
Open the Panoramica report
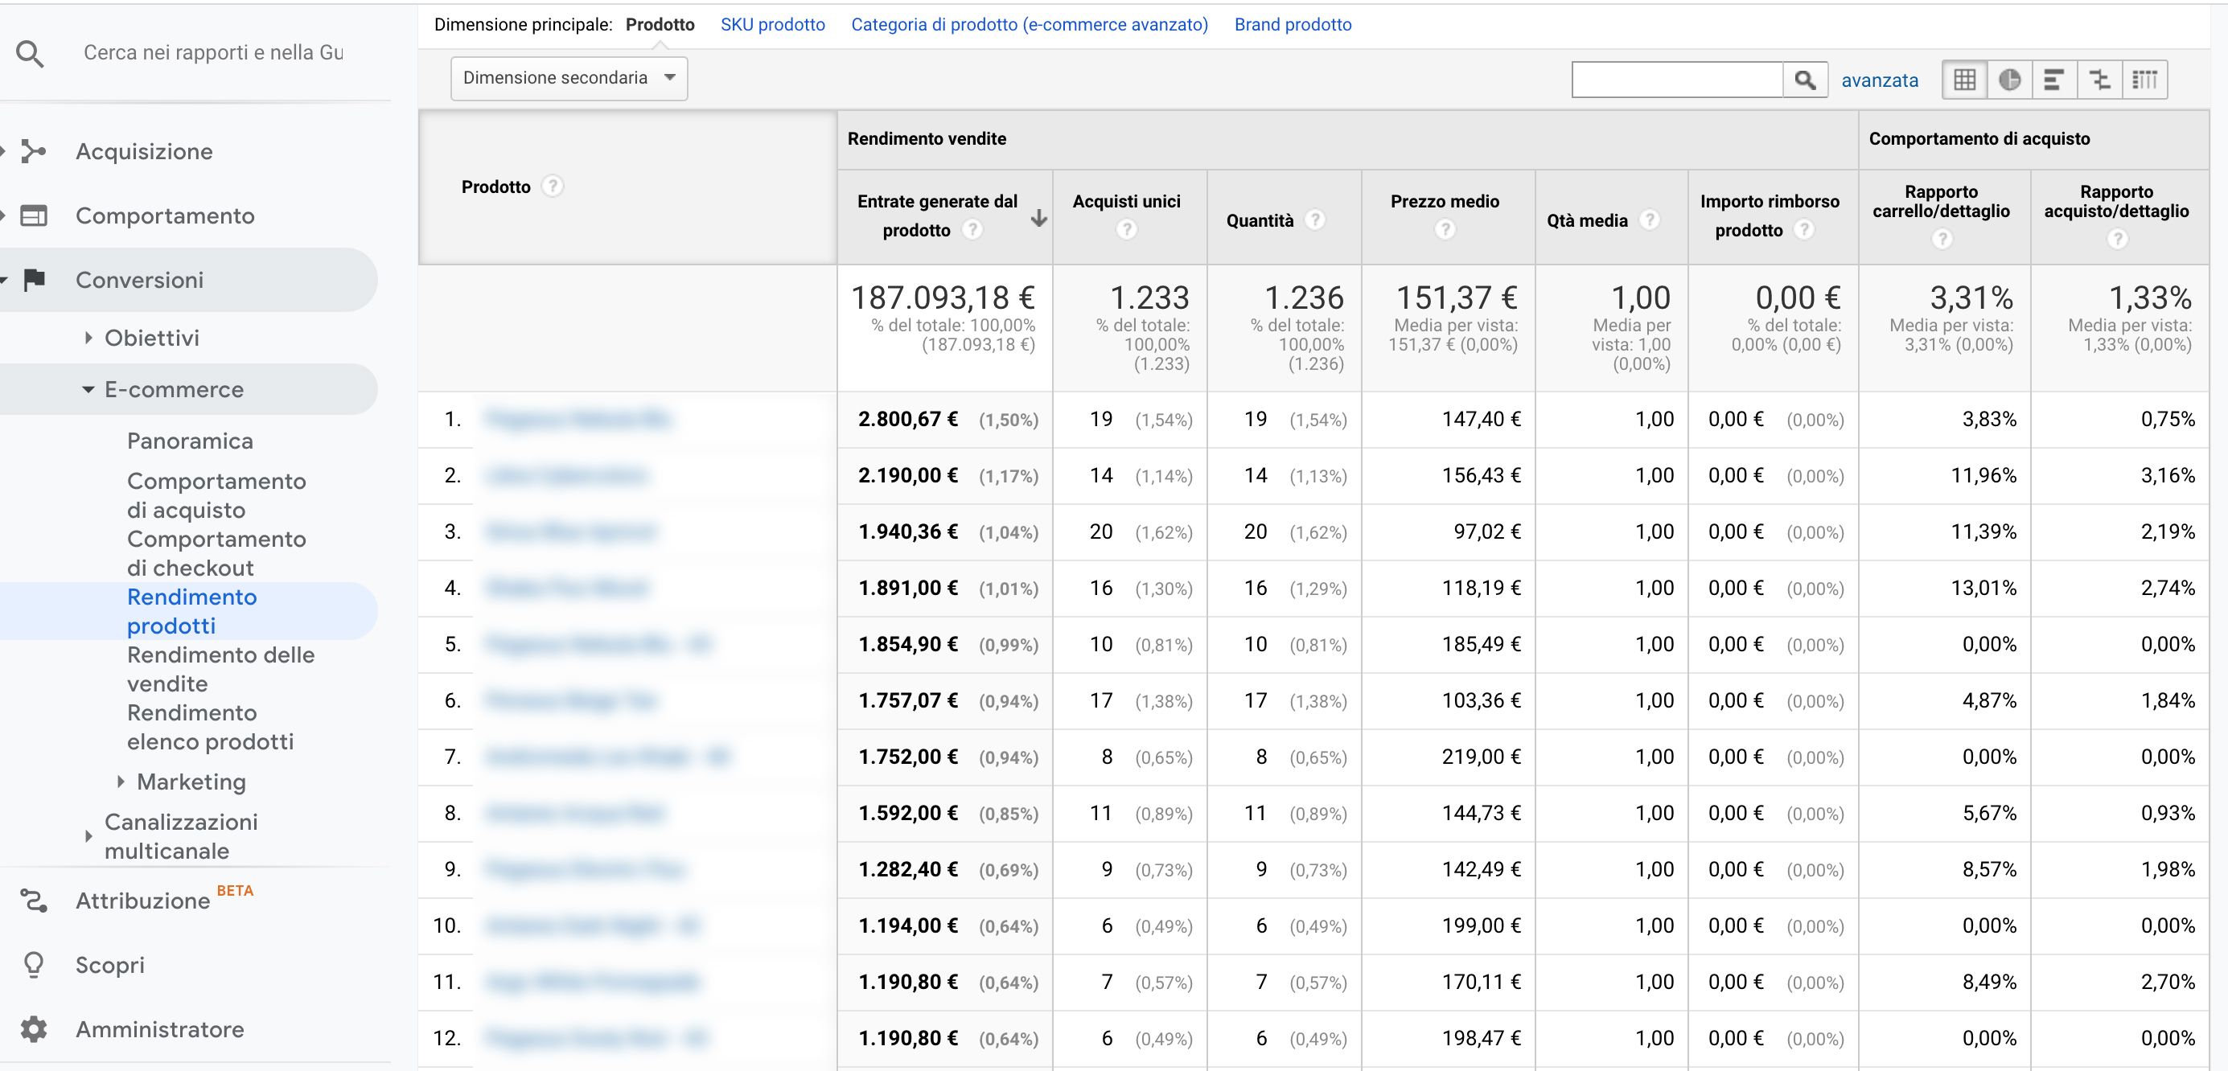tap(189, 441)
